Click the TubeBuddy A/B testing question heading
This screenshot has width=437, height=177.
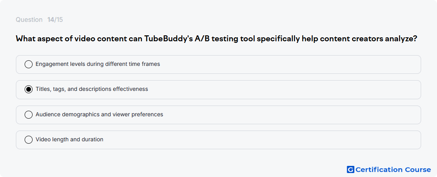click(x=216, y=38)
